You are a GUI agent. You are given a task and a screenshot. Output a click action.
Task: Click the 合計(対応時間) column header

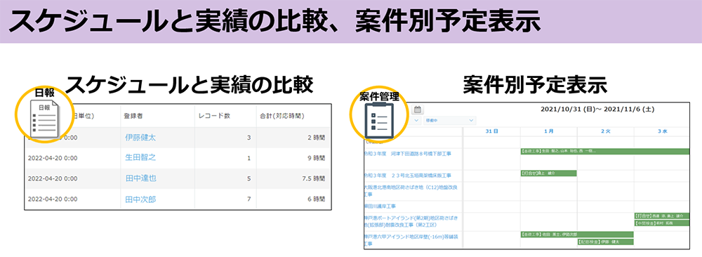click(x=282, y=116)
